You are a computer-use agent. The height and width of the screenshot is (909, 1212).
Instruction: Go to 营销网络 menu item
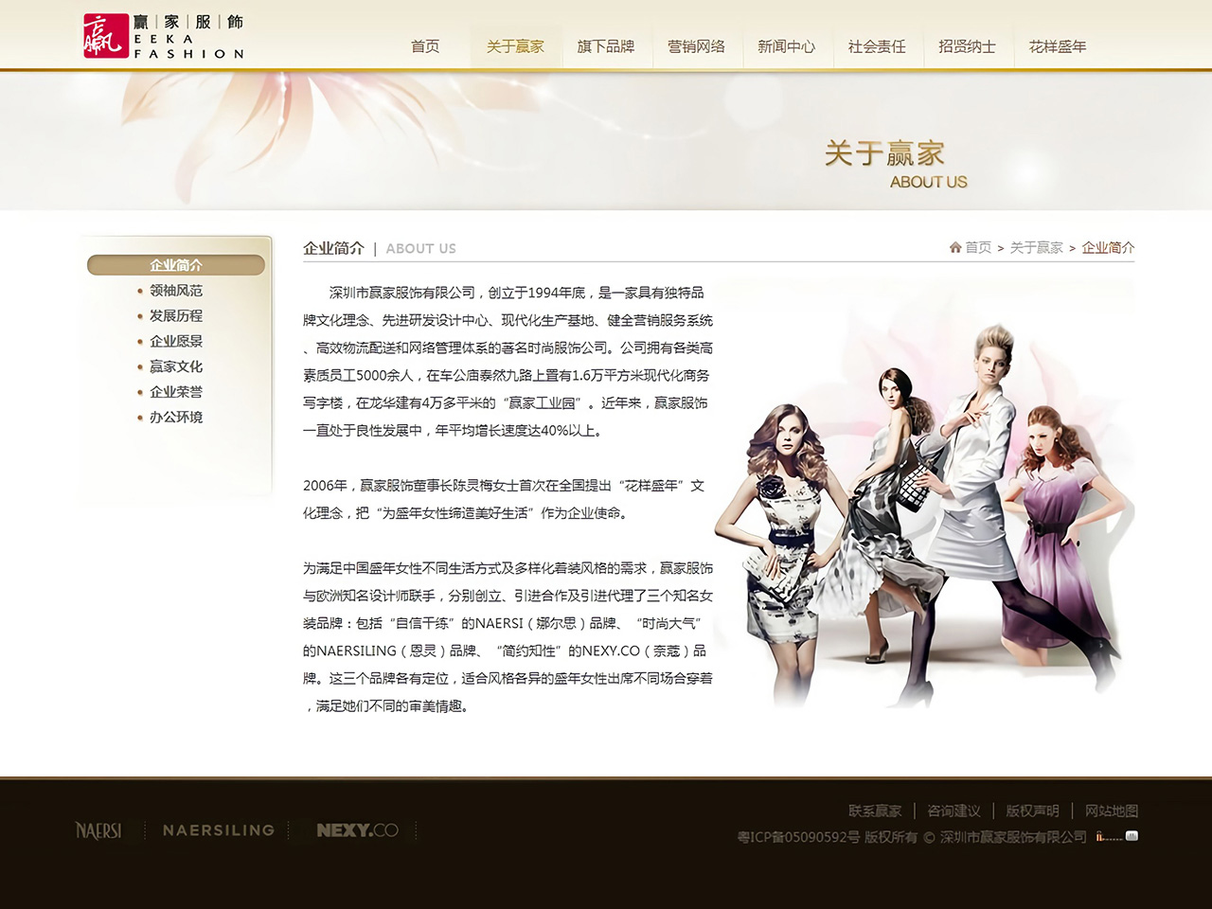696,46
